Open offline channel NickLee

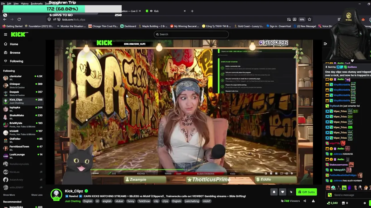click(x=23, y=172)
